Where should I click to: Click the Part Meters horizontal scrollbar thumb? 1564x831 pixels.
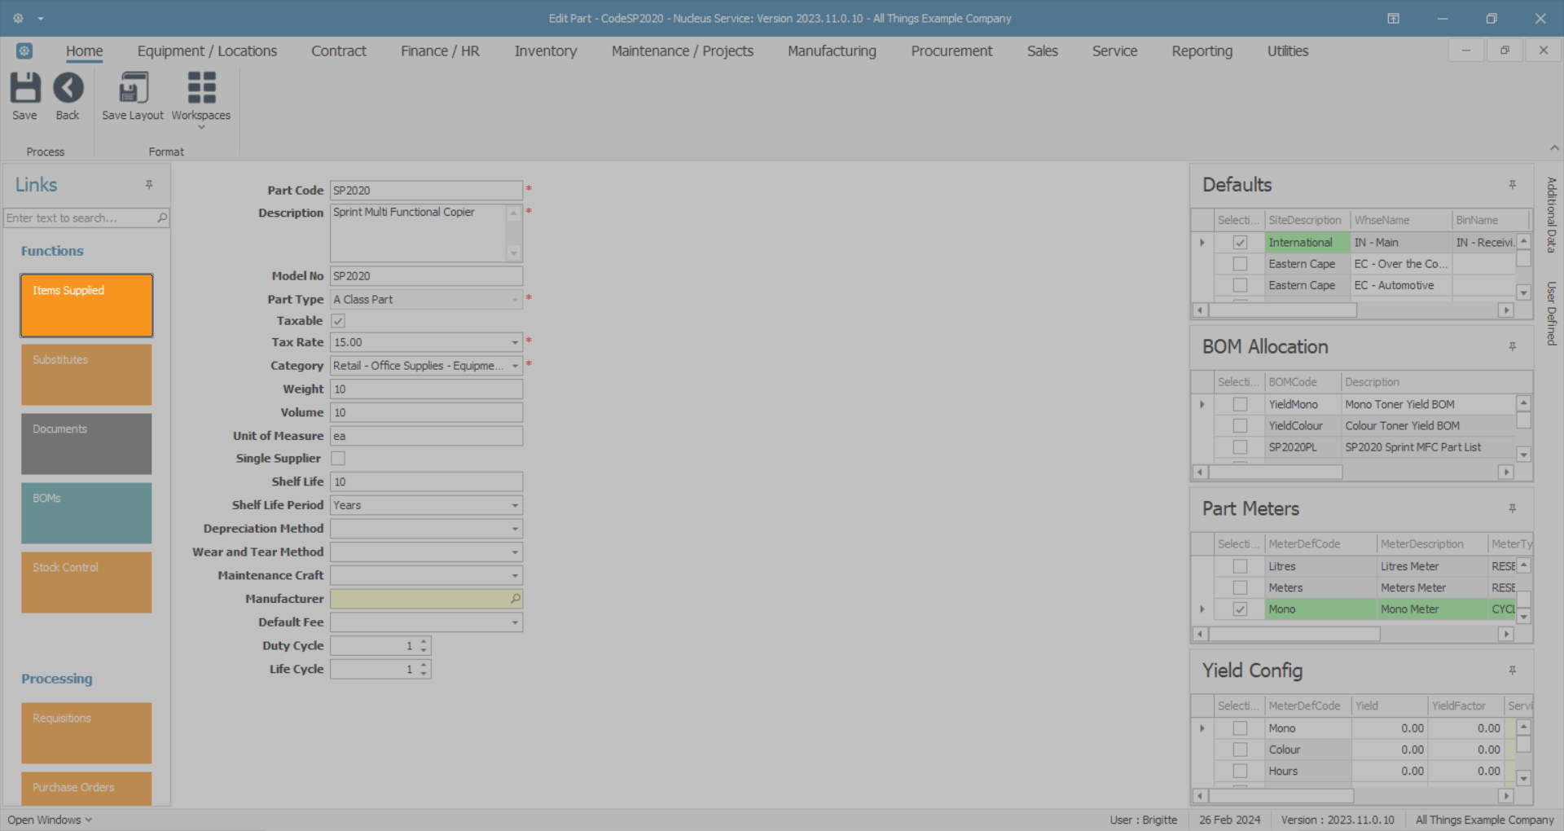coord(1294,634)
